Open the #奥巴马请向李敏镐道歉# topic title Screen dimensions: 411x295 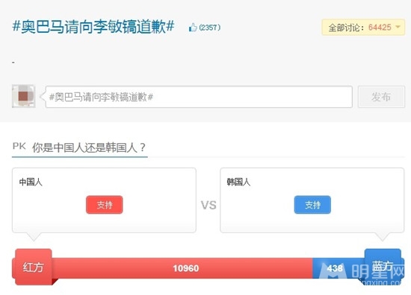coord(93,27)
